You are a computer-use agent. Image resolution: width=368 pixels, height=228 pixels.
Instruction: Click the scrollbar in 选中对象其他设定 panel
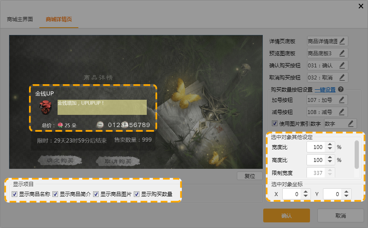coord(357,154)
